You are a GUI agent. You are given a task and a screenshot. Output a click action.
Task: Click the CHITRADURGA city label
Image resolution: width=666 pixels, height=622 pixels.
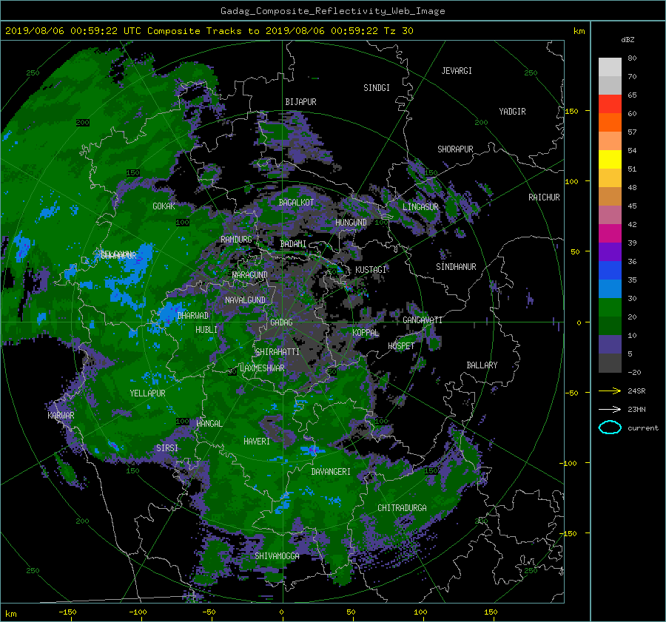point(402,508)
